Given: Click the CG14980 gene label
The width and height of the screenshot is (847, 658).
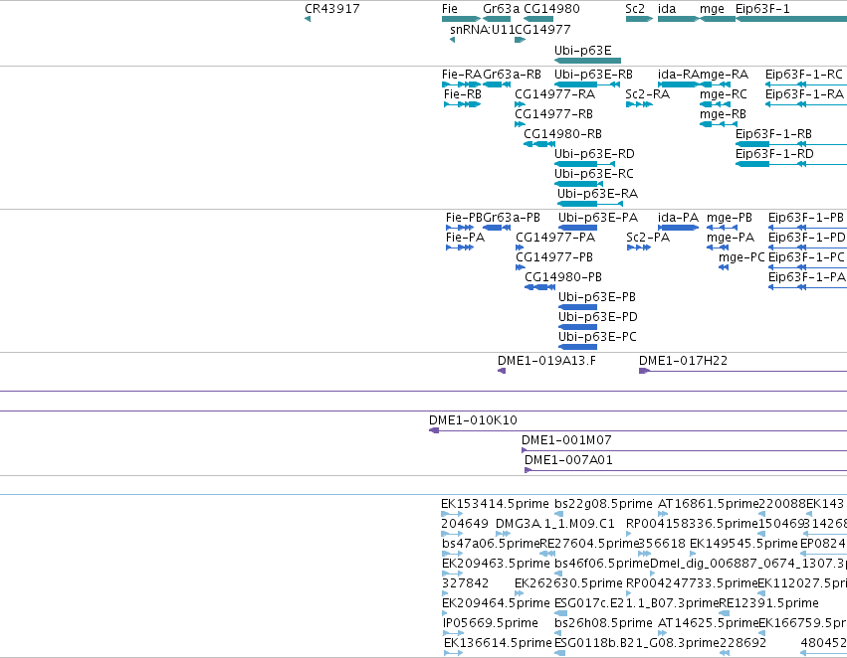Looking at the screenshot, I should point(551,9).
